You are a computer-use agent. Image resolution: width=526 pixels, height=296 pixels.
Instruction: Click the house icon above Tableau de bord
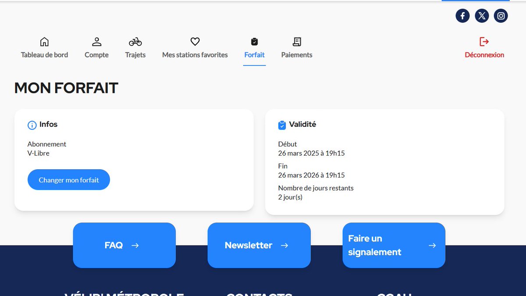click(x=44, y=42)
